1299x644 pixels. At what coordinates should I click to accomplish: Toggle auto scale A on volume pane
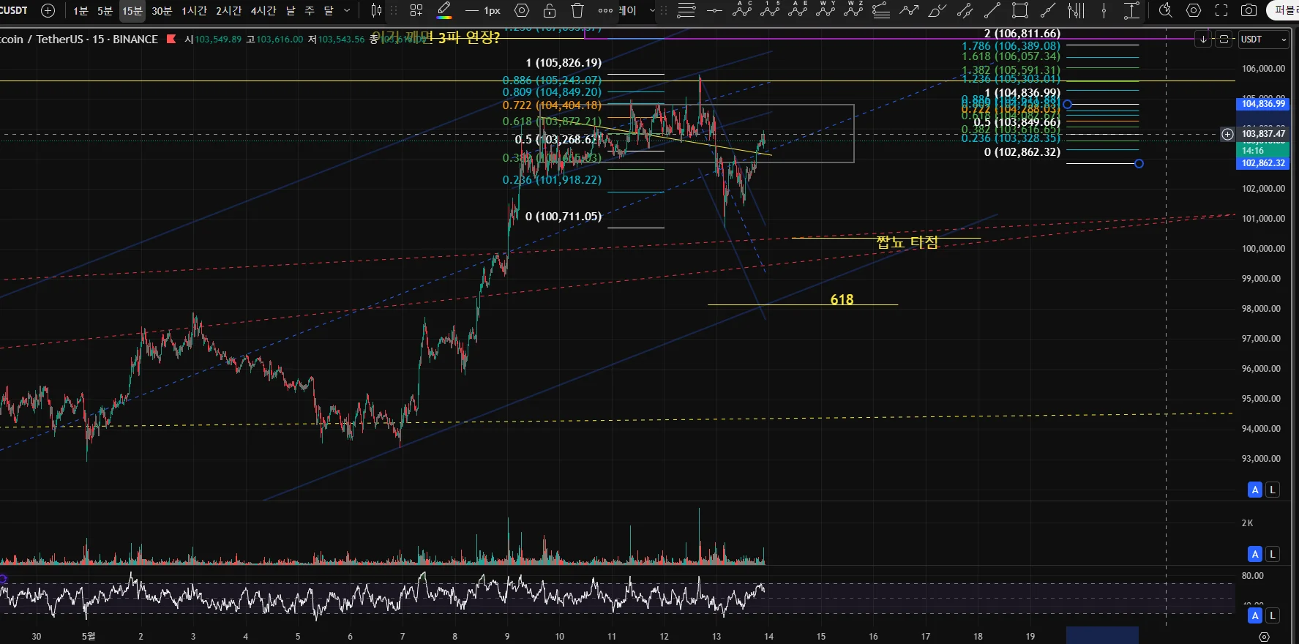pos(1255,554)
